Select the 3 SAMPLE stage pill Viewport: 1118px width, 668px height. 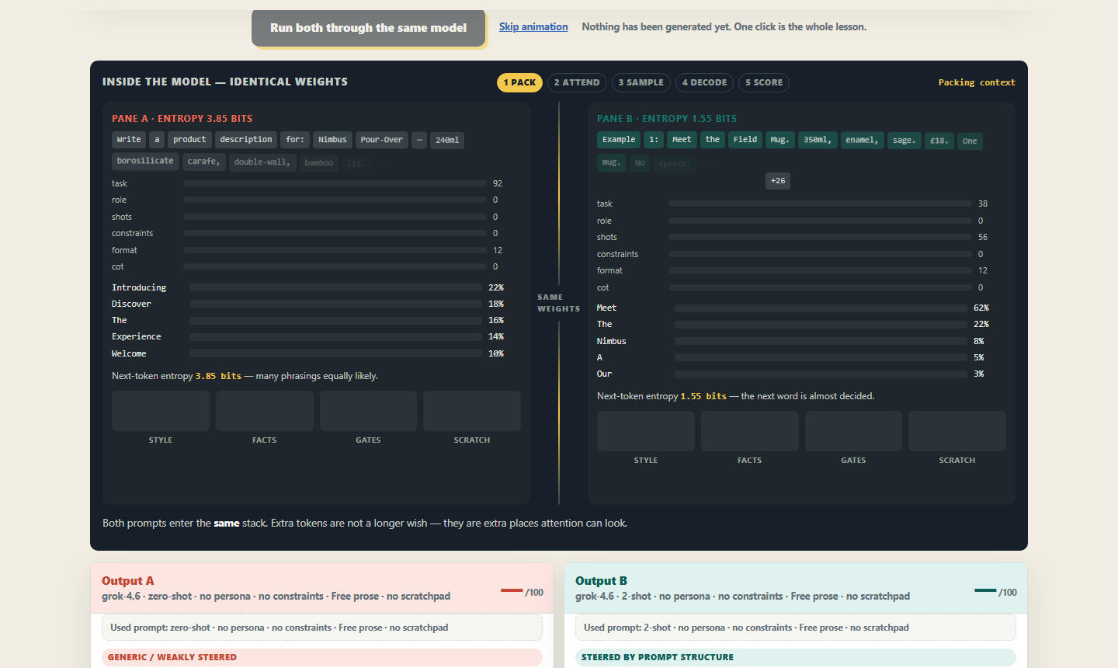(x=641, y=82)
